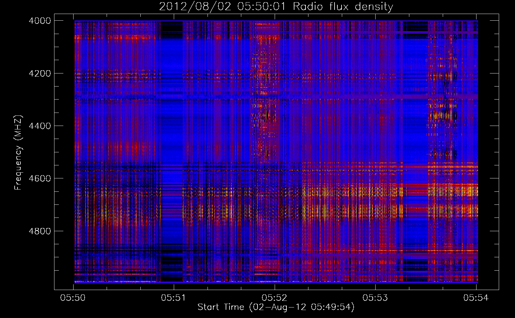This screenshot has height=318, width=515.
Task: Click the 4600 frequency tick label
Action: coord(40,178)
